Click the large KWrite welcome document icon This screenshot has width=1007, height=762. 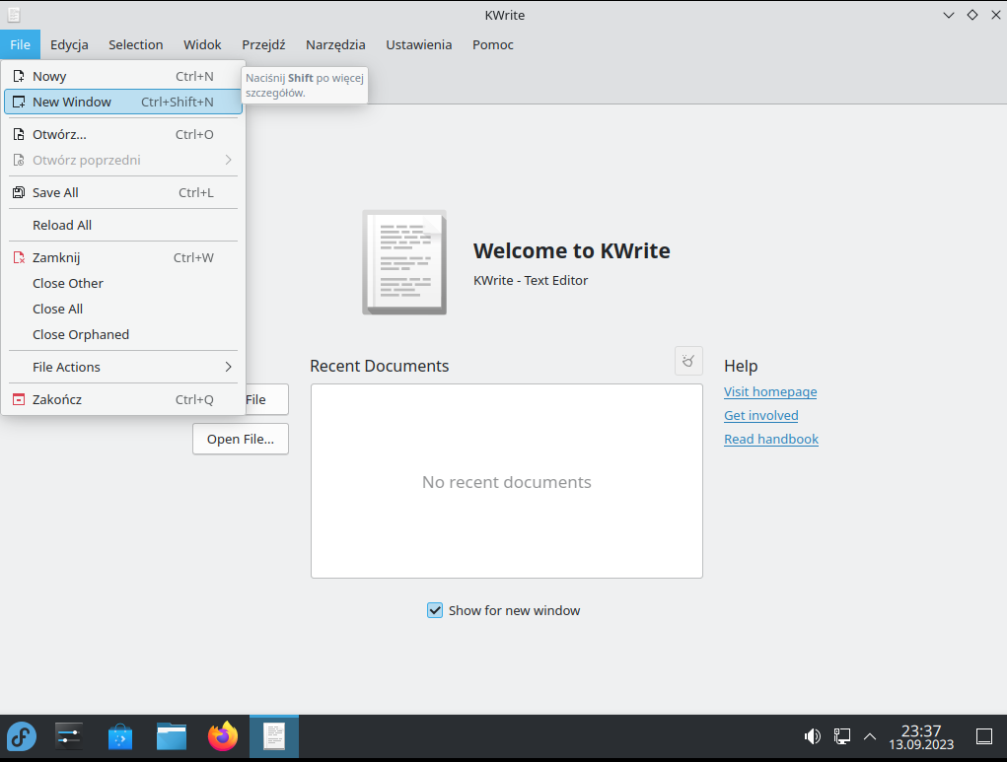pos(404,262)
